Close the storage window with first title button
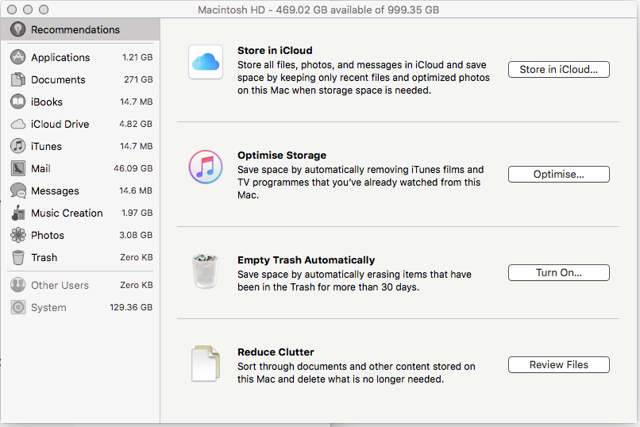640x427 pixels. pos(12,10)
